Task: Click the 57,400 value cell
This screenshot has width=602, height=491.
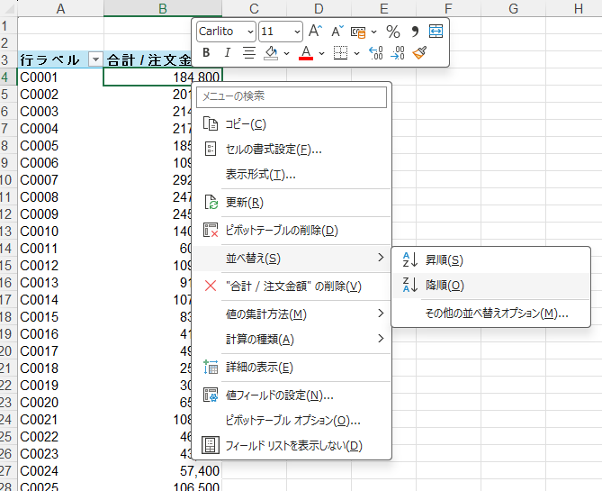Action: [x=162, y=470]
